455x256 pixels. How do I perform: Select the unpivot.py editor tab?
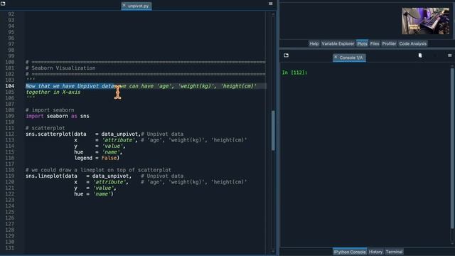tap(136, 6)
